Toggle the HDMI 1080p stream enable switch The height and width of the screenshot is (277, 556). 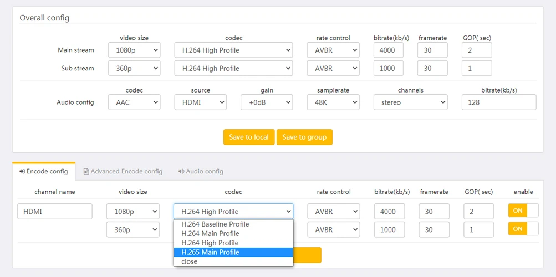(523, 211)
